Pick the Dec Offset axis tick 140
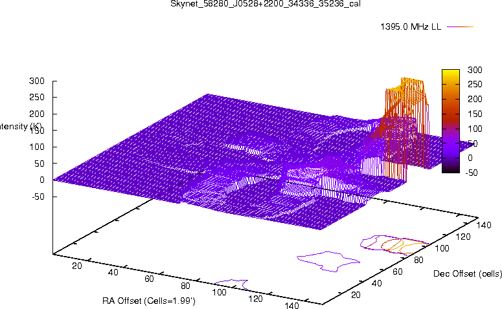This screenshot has width=502, height=309. click(483, 225)
